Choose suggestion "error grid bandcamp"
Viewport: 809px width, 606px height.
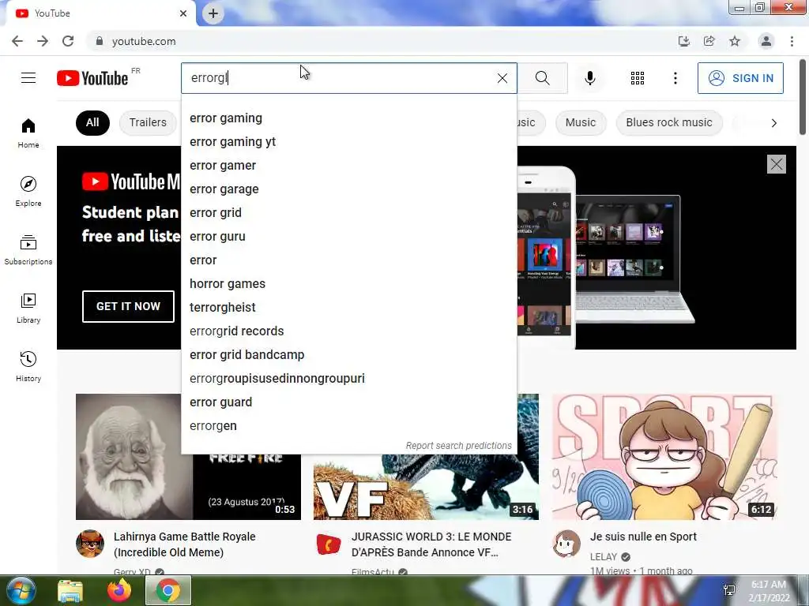pyautogui.click(x=348, y=355)
